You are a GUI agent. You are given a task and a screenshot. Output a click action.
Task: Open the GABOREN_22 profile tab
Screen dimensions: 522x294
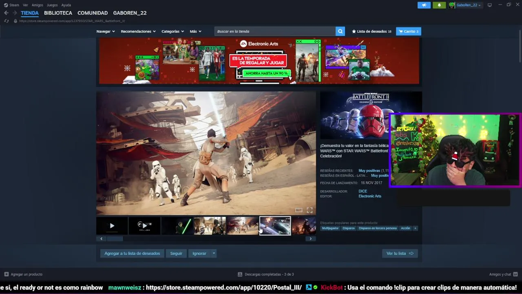pos(130,13)
